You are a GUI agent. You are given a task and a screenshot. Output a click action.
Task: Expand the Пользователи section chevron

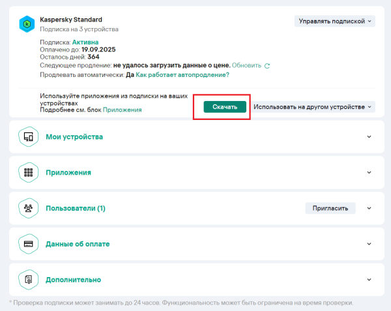click(x=369, y=209)
